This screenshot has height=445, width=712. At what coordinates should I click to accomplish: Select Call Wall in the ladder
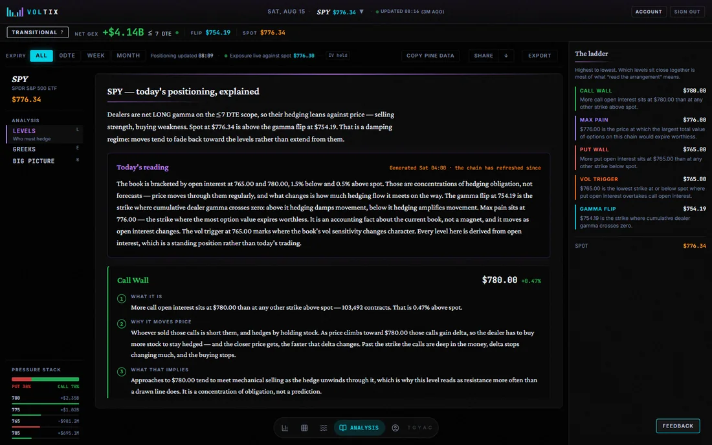640,98
